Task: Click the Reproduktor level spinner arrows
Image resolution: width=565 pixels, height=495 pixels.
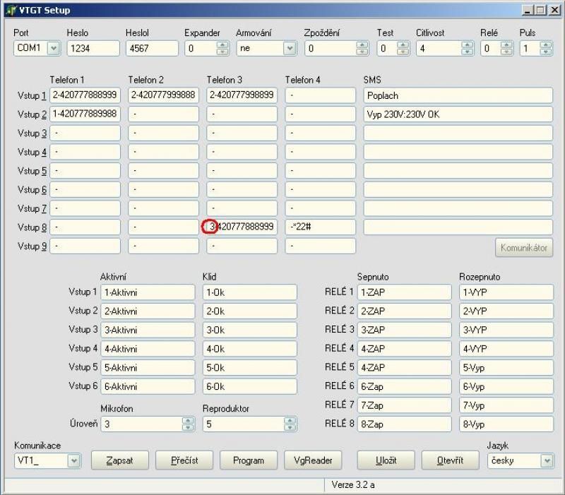Action: (290, 424)
